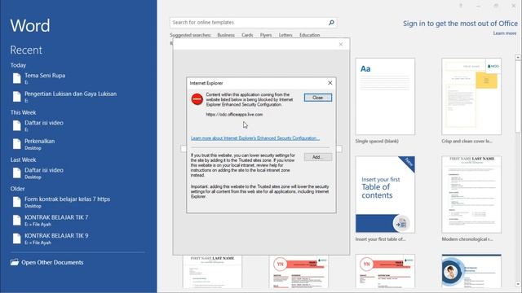Image resolution: width=522 pixels, height=293 pixels.
Task: Click the document icon next to Perkenalkan
Action: [16, 144]
